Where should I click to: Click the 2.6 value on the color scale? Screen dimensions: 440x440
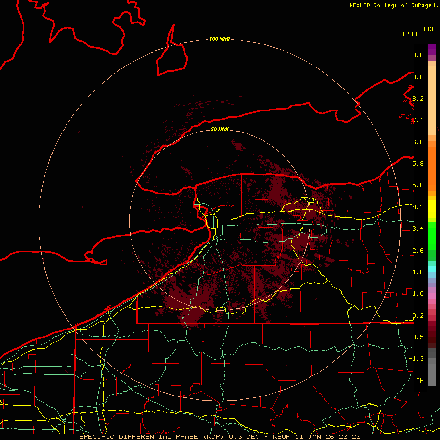pyautogui.click(x=418, y=251)
